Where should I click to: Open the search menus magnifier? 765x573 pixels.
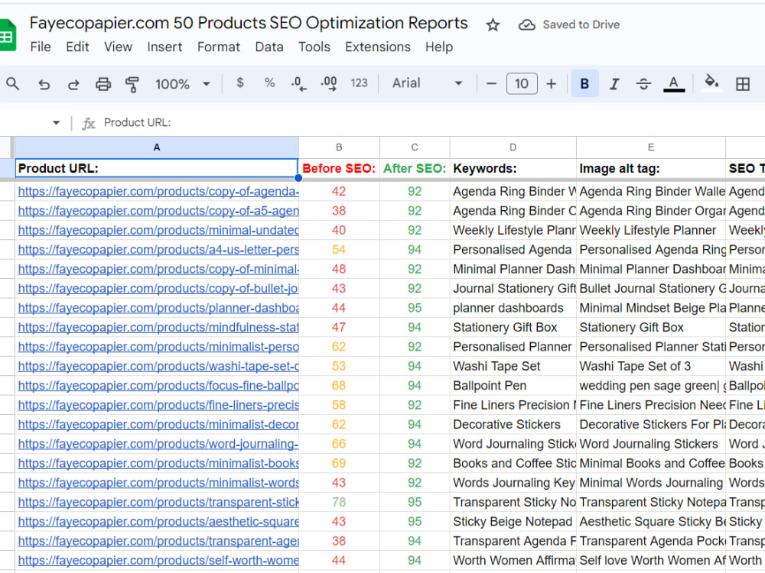[13, 84]
